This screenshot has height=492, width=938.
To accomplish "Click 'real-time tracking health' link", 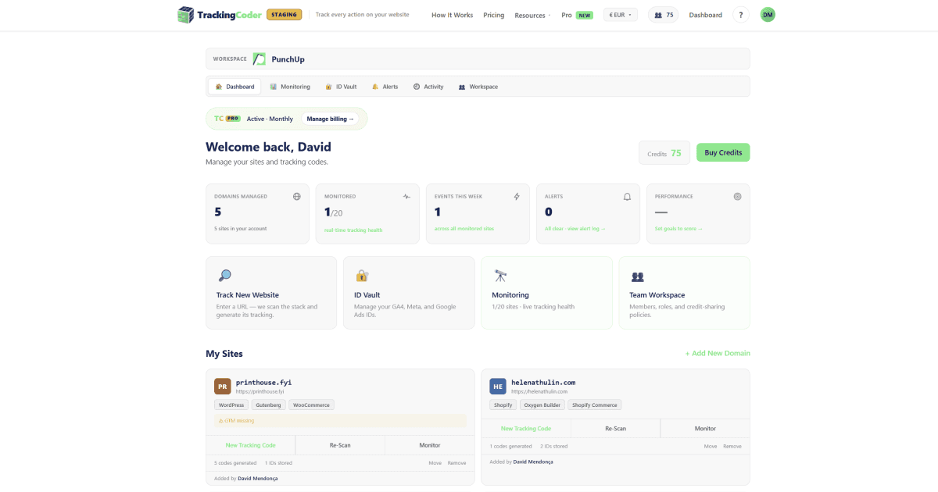I will point(353,230).
